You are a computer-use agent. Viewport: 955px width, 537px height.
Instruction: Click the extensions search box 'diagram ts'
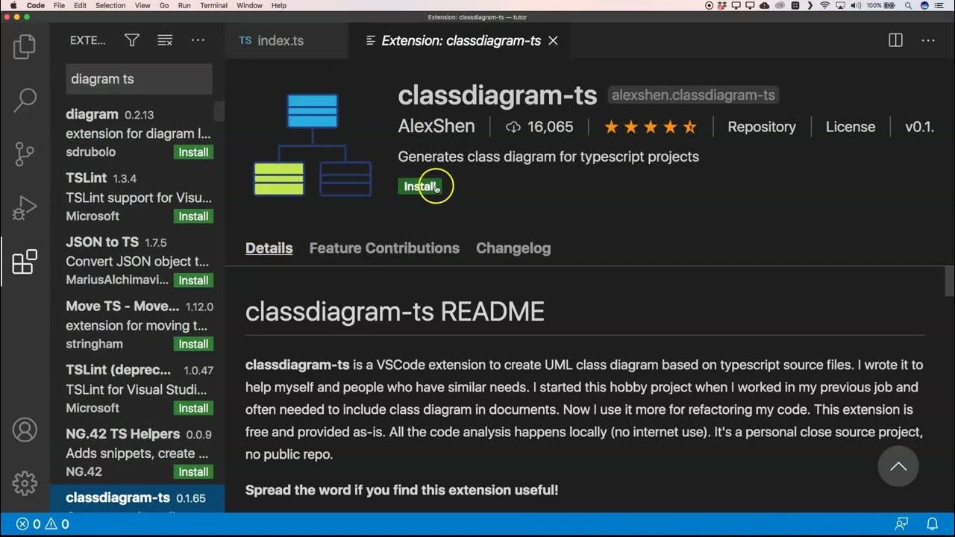(x=139, y=78)
